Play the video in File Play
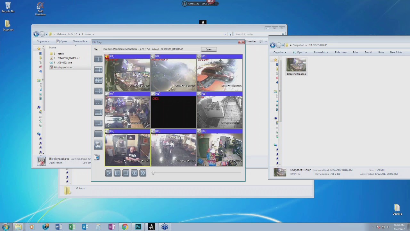Viewport: 410px width, 231px height. tap(108, 173)
